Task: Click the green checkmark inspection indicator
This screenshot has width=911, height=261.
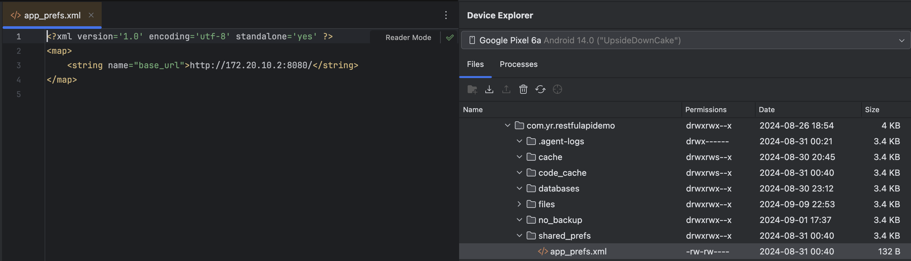Action: (x=450, y=37)
